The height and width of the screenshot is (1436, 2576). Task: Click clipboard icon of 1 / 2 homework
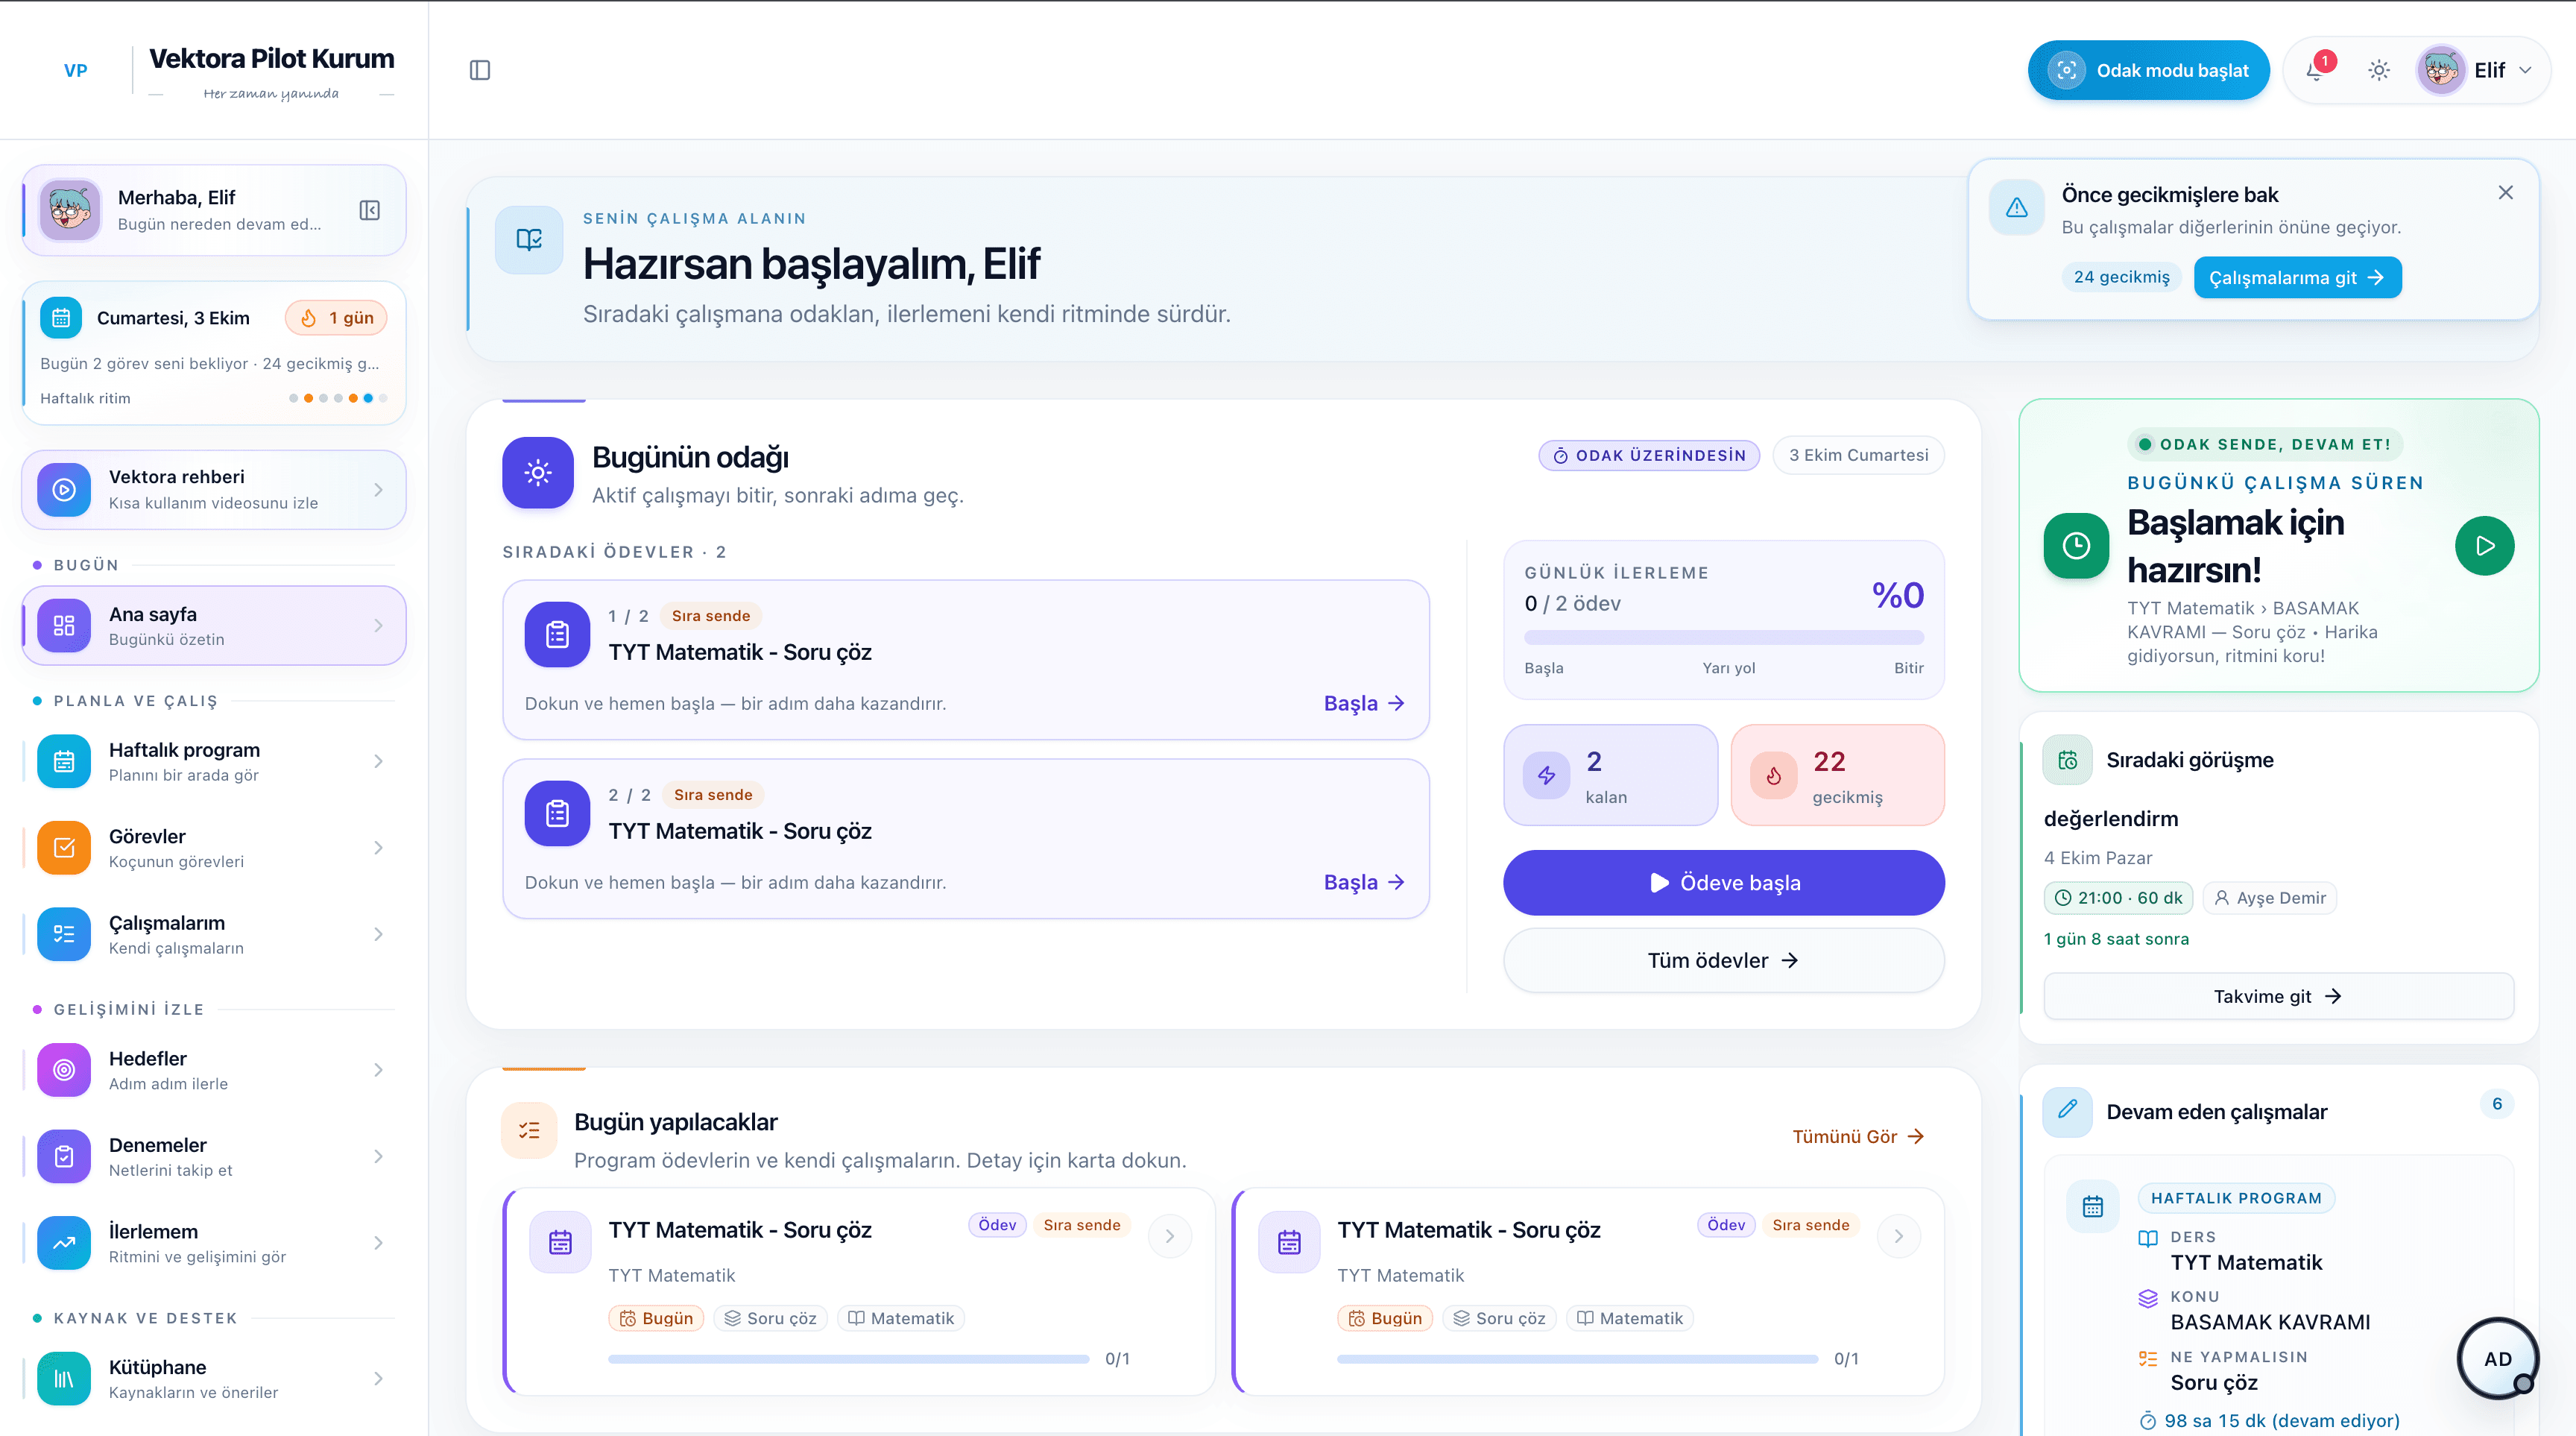click(557, 634)
